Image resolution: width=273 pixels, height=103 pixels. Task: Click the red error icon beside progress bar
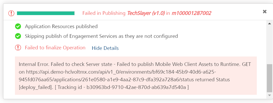[x=11, y=13]
